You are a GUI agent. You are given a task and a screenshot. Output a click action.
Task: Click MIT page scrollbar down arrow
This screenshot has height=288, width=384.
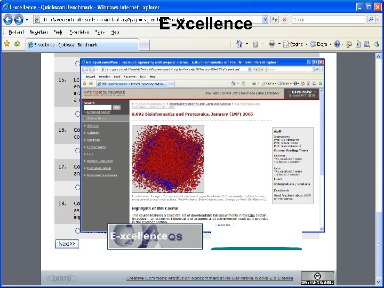(322, 229)
